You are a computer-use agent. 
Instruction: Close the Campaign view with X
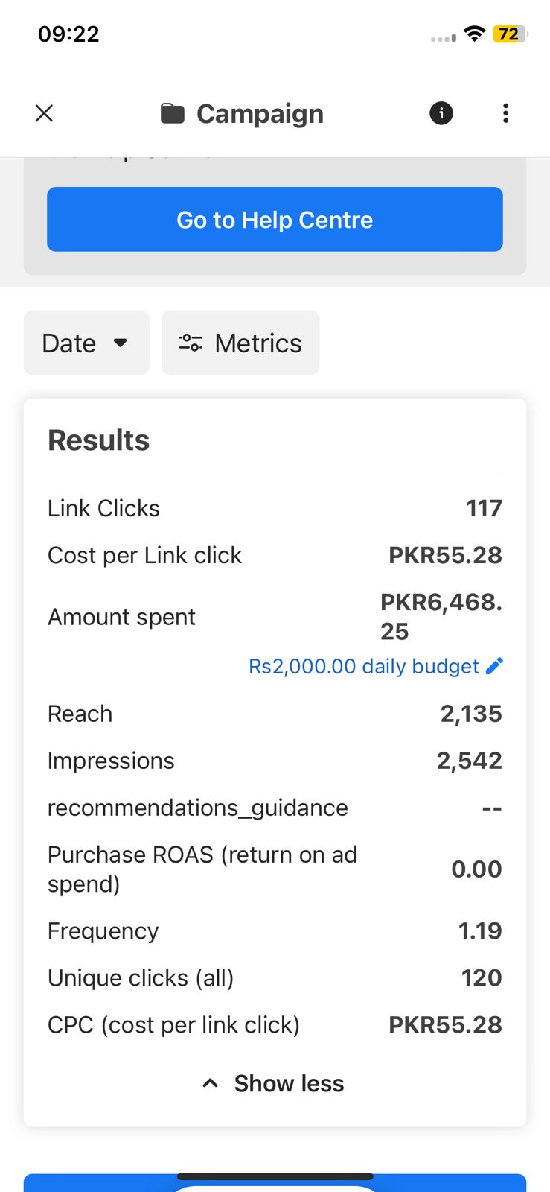coord(45,113)
